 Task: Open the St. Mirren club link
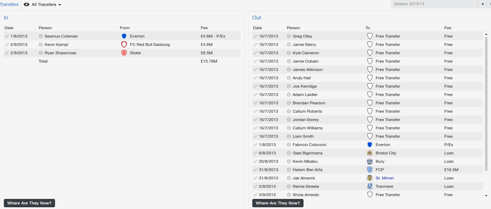pos(385,178)
